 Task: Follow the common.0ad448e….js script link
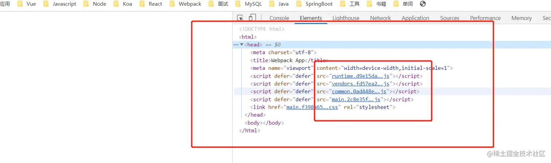tap(359, 92)
